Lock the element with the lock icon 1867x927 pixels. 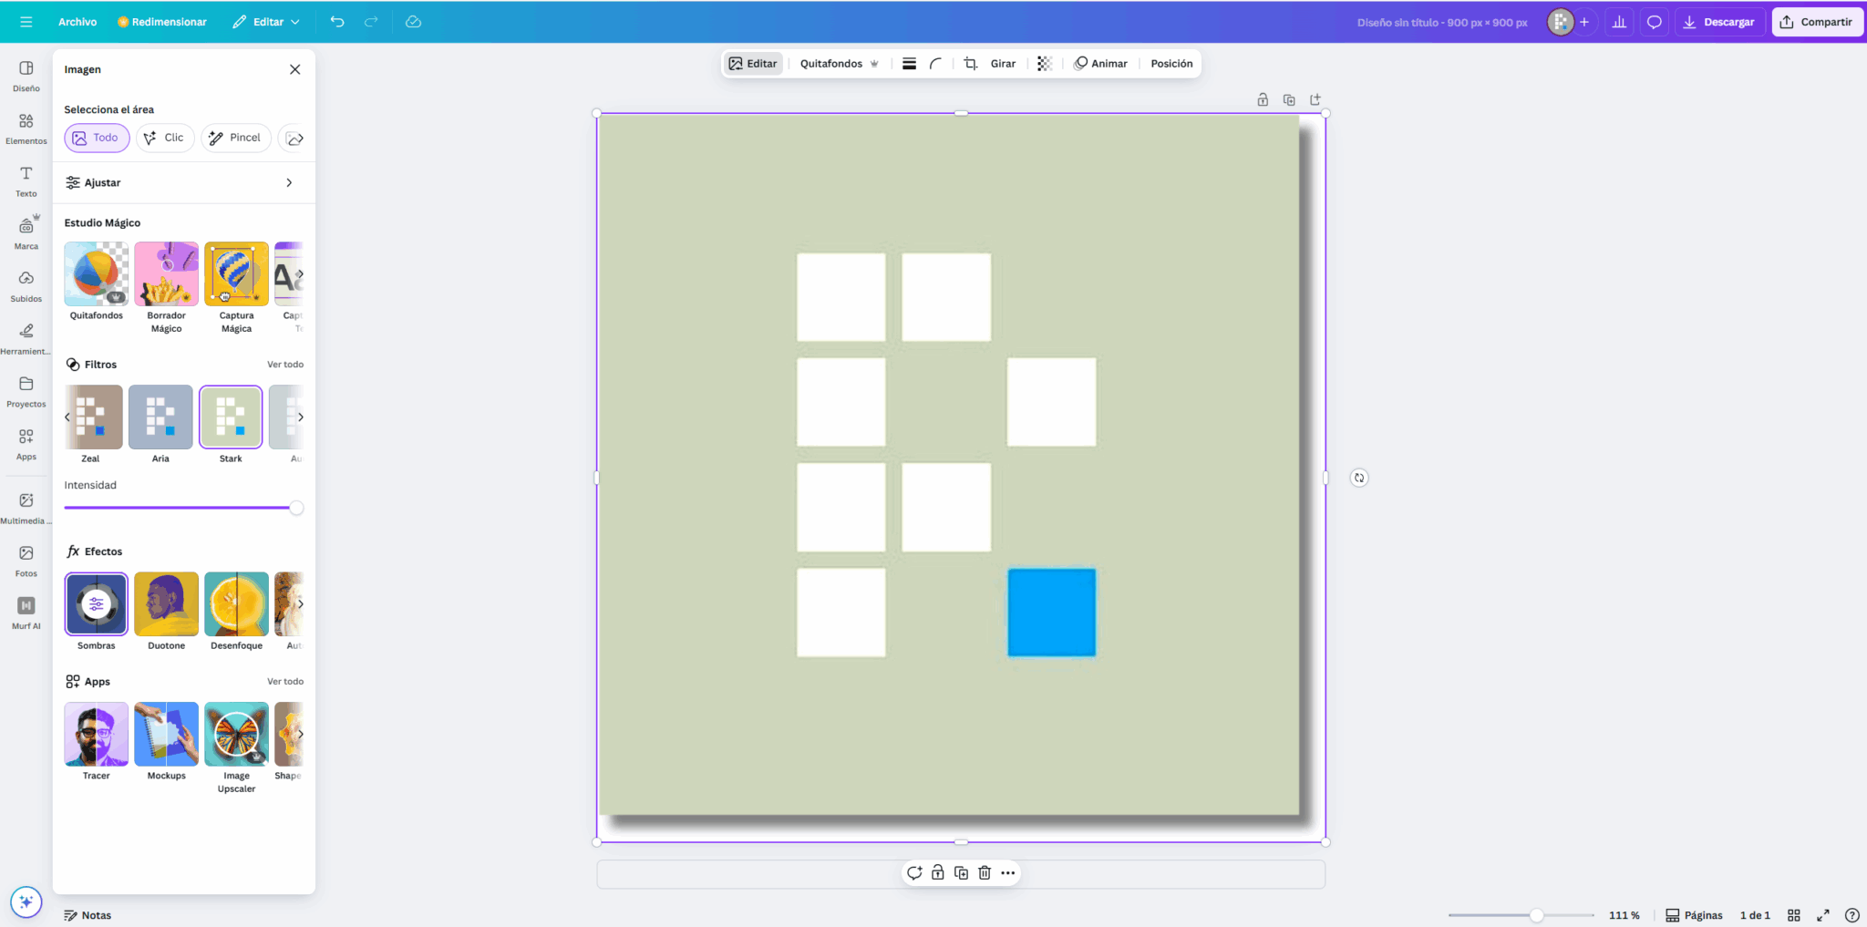937,872
